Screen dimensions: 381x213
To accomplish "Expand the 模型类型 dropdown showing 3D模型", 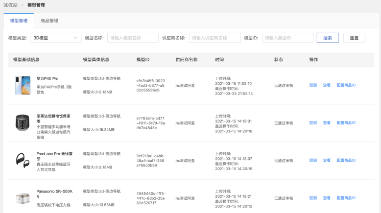I will (56, 38).
